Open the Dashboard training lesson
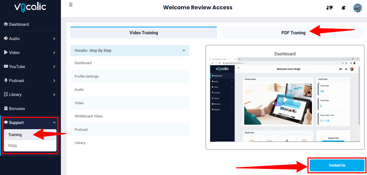The width and height of the screenshot is (367, 175). point(130,63)
